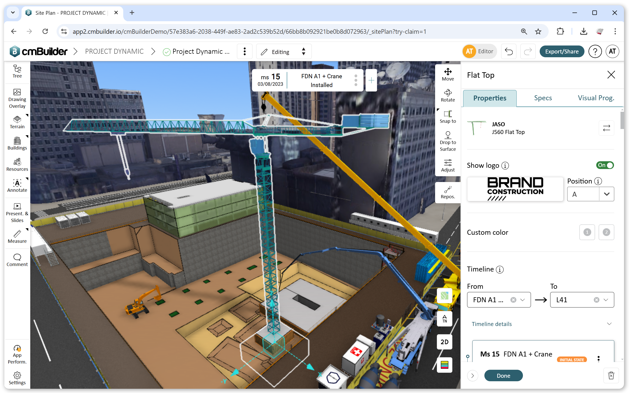
Task: Open the Comment tool
Action: (x=17, y=260)
